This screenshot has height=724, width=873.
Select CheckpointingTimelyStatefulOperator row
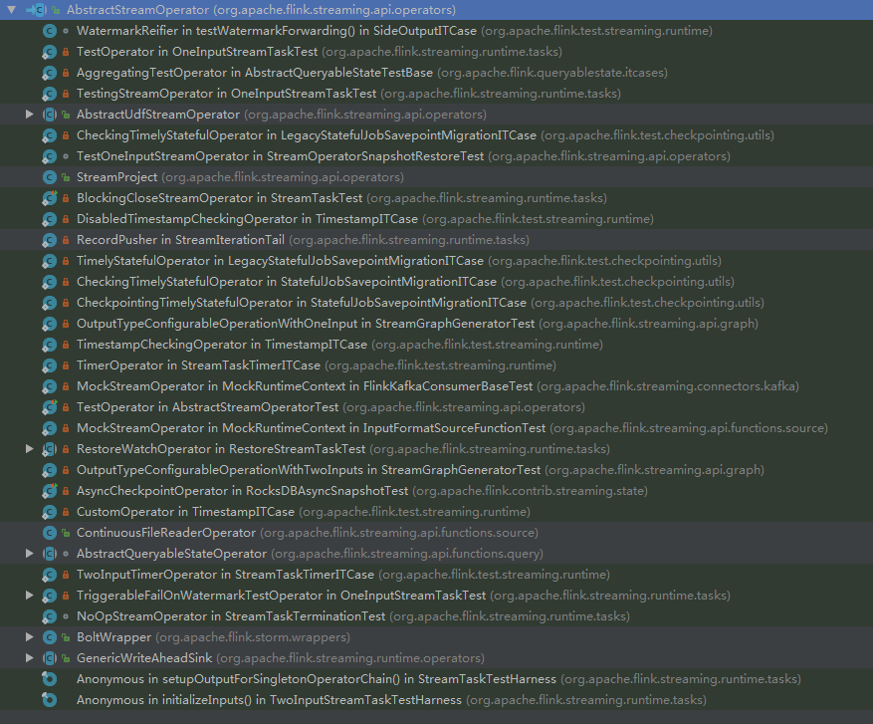436,303
